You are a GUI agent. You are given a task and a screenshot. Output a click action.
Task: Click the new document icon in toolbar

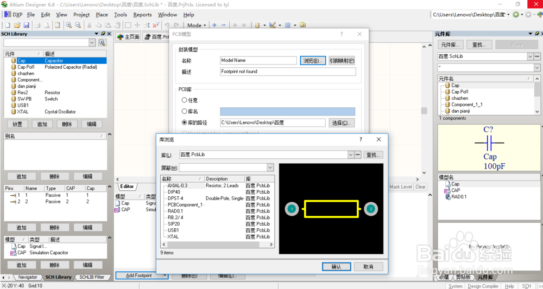7,25
